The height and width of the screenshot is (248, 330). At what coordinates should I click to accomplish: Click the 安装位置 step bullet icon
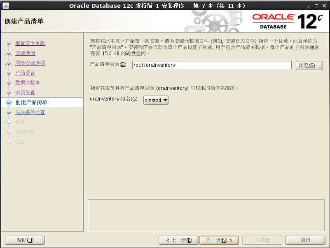9,93
